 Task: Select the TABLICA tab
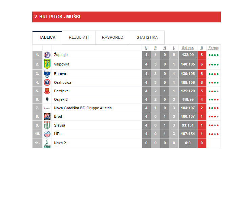click(47, 37)
